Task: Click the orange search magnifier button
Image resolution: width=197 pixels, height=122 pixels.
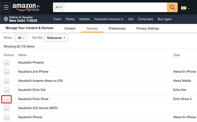Action: point(172,7)
